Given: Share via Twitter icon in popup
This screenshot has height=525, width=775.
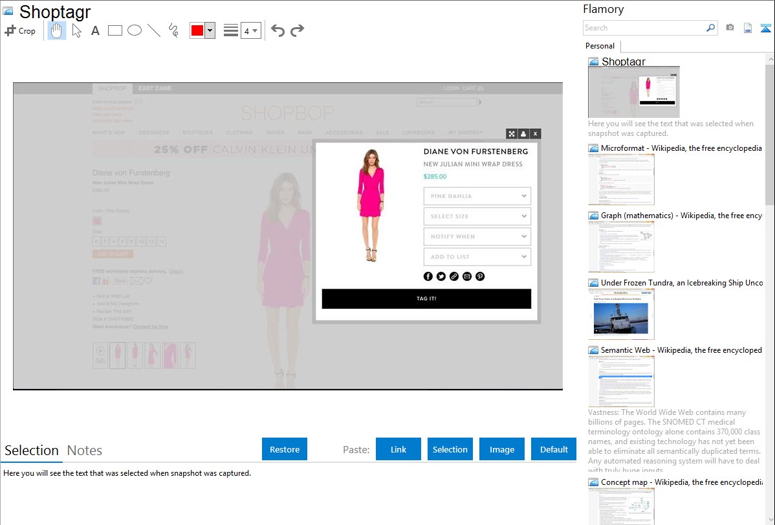Looking at the screenshot, I should point(441,276).
